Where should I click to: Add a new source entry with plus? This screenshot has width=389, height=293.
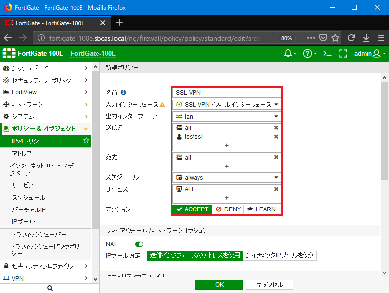(x=227, y=145)
